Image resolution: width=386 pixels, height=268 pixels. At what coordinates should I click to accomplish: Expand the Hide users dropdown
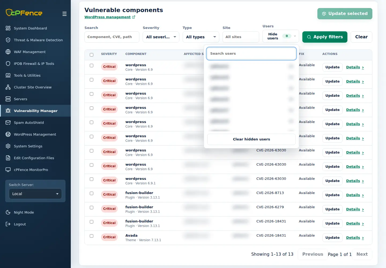coord(281,36)
